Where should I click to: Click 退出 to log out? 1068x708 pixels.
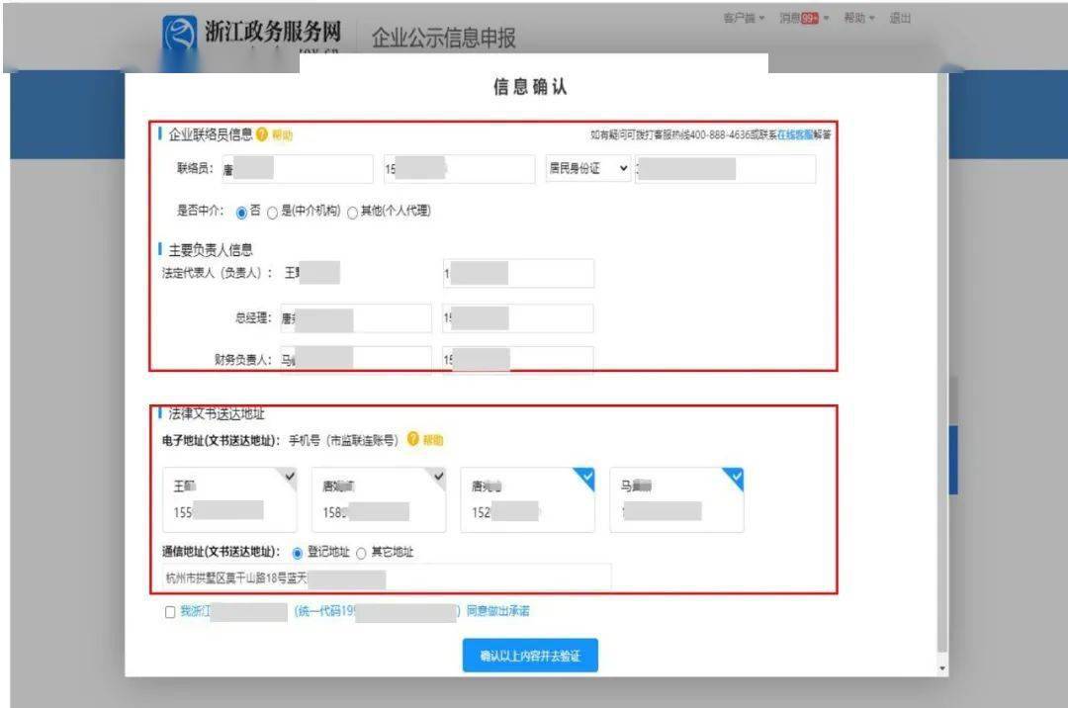pos(900,19)
